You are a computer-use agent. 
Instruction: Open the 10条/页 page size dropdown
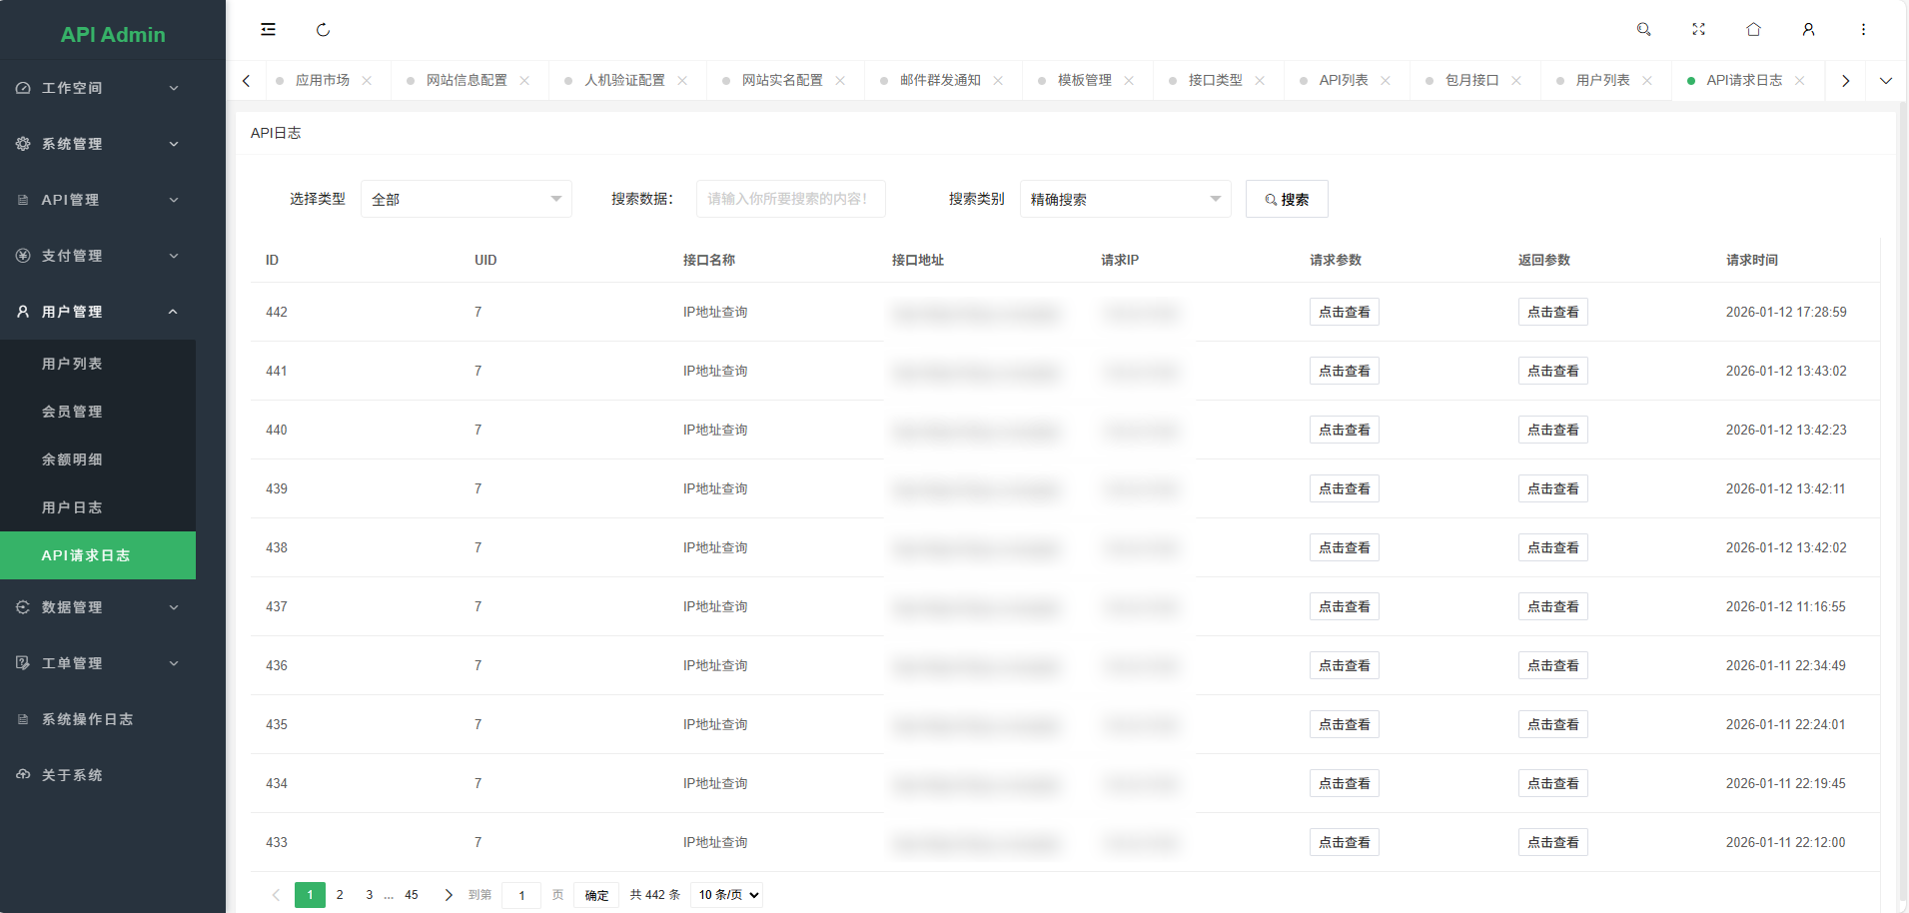(x=725, y=894)
